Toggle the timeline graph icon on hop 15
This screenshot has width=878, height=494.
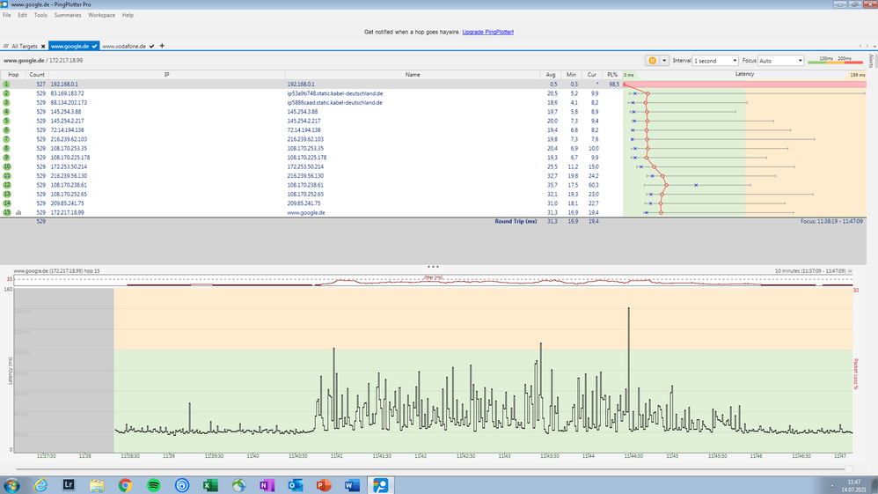click(18, 212)
